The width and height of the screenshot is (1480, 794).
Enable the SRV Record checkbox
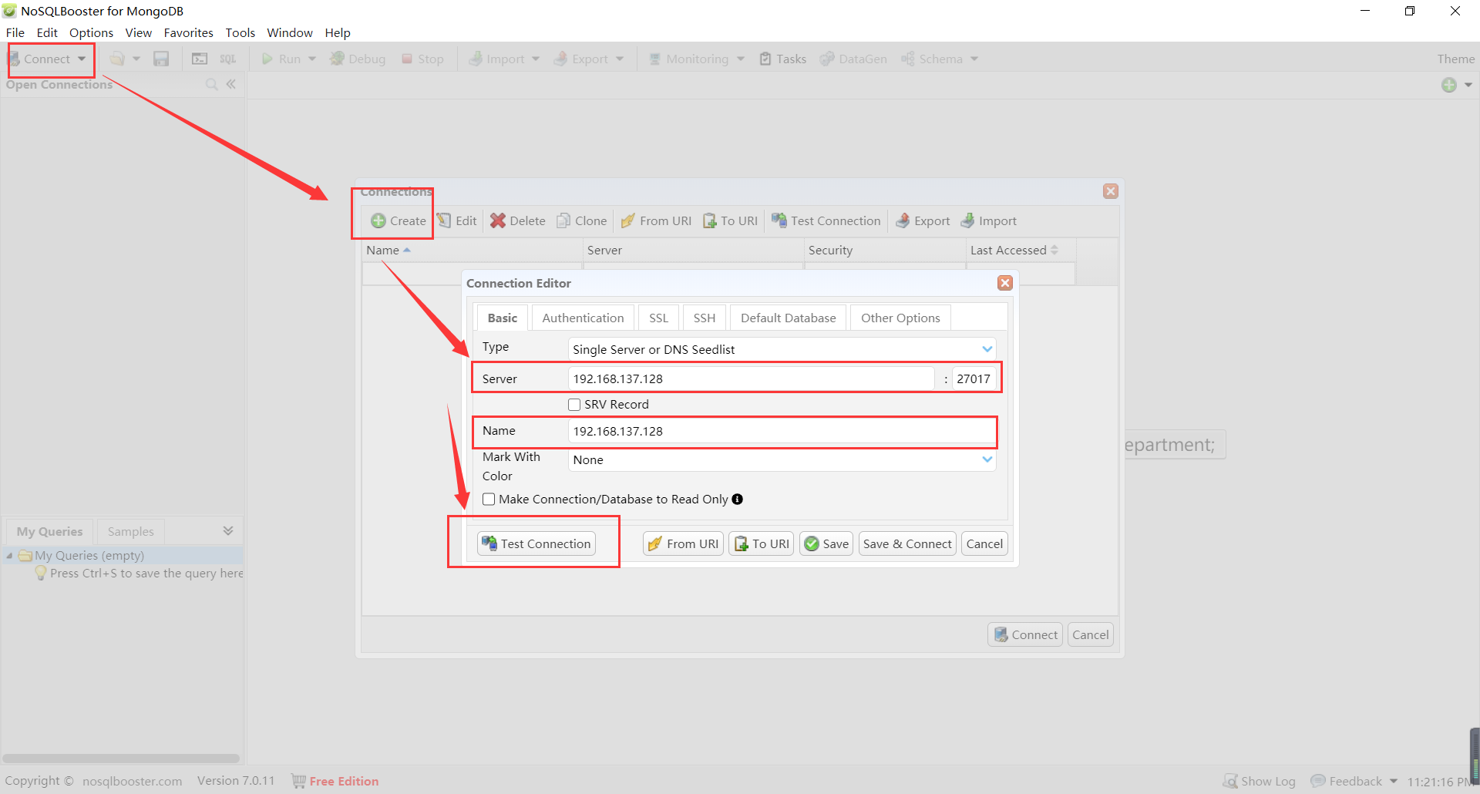[574, 404]
